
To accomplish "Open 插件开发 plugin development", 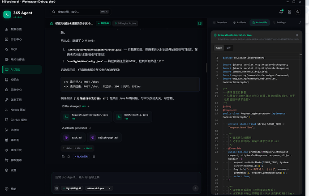I will tap(21, 150).
